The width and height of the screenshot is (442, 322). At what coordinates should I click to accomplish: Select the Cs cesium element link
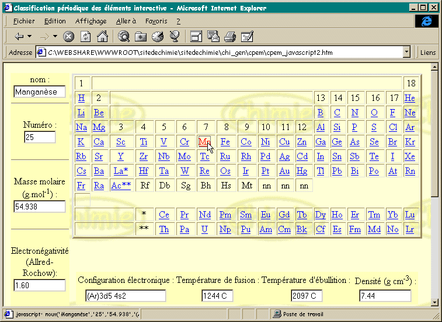tap(81, 171)
